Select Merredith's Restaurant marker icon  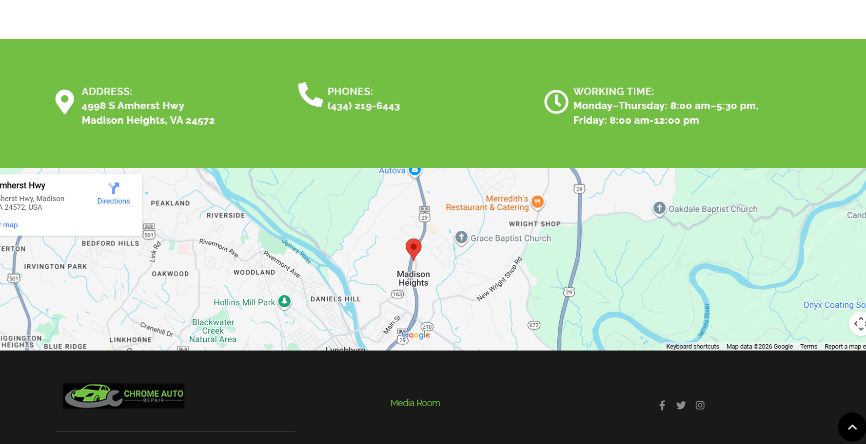(537, 202)
